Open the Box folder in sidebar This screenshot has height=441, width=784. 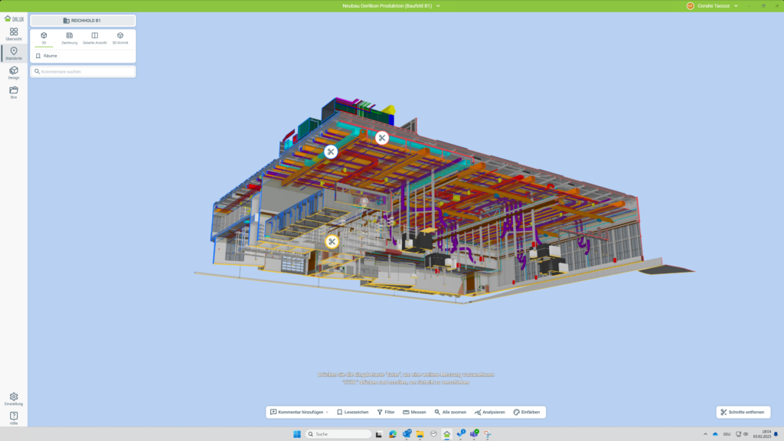tap(14, 92)
